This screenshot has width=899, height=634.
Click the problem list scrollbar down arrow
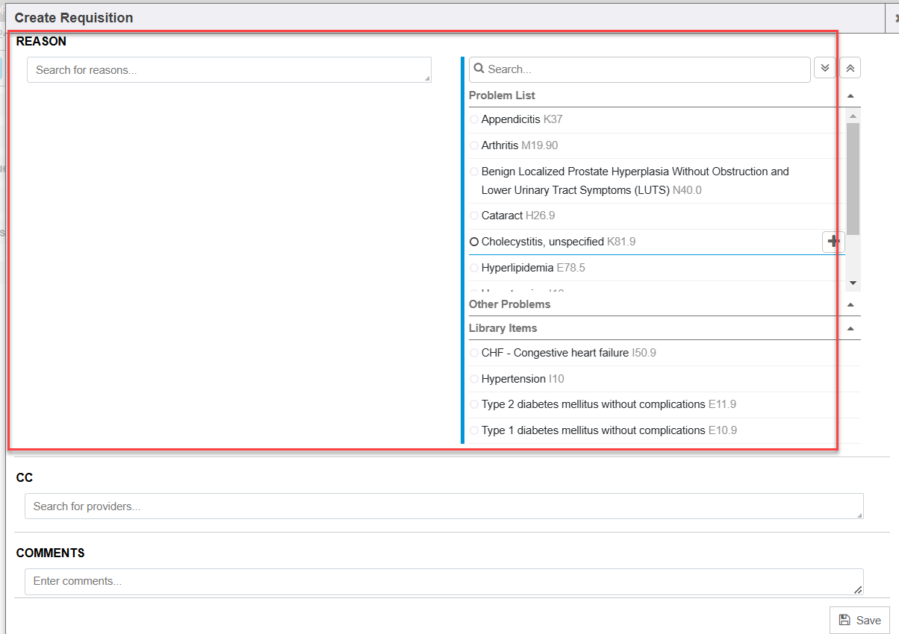[853, 283]
